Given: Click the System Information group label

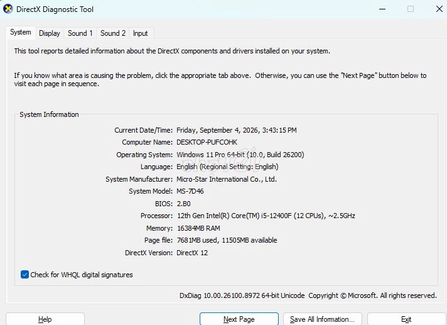Looking at the screenshot, I should [49, 114].
